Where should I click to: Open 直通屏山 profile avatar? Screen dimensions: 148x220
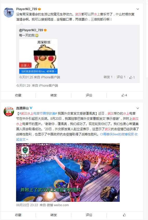point(9,111)
